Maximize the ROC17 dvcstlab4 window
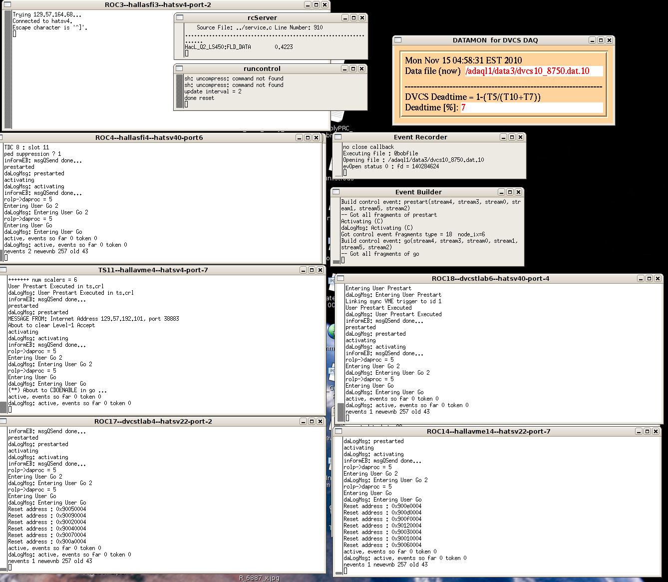This screenshot has width=668, height=582. [x=312, y=421]
